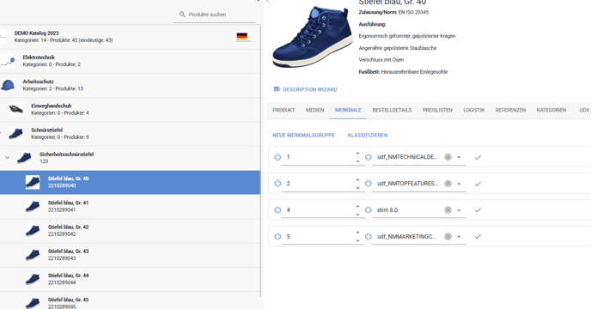Click target icon beside udf_NMTOPFEATURES field

[369, 184]
